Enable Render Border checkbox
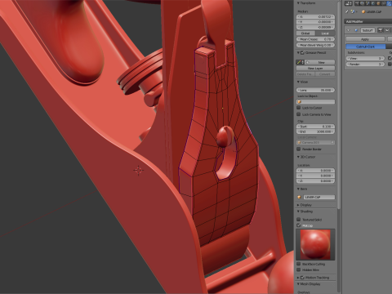392x294 pixels. tap(299, 149)
